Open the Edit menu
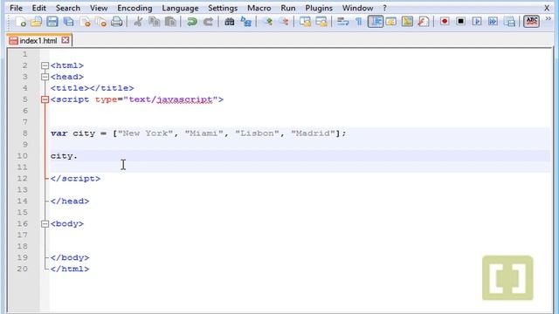Screen dimensions: 559x314 [38, 8]
